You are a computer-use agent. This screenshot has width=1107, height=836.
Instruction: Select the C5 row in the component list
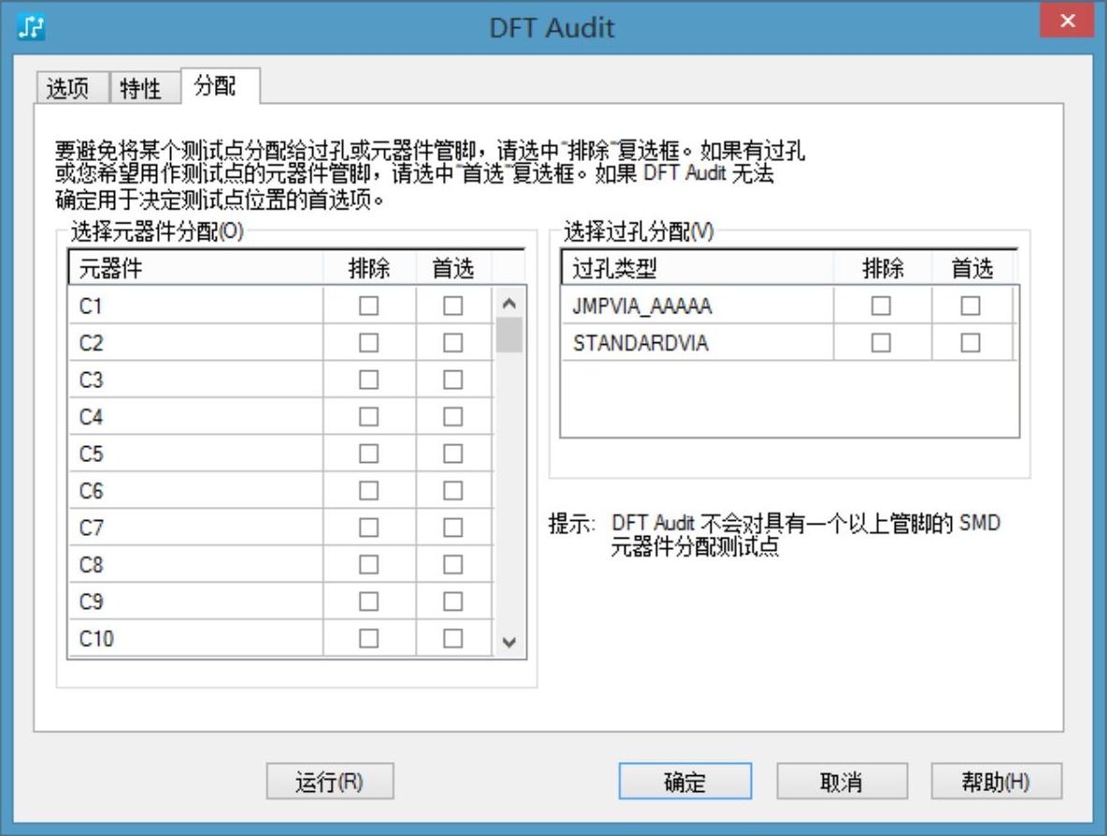pos(196,454)
